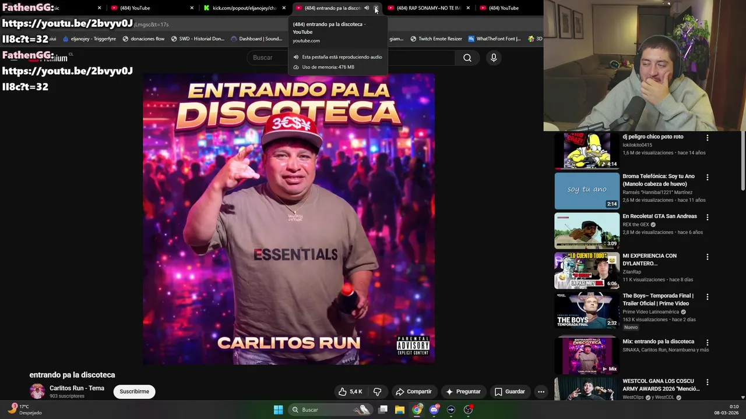Open The Boys Temporada Final trailer thumbnail
This screenshot has width=746, height=419.
tap(587, 310)
